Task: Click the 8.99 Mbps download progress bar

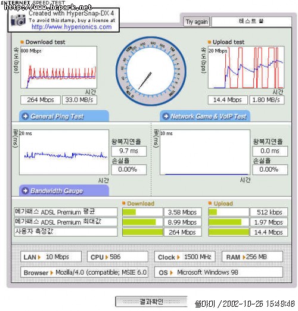Action: click(x=142, y=222)
